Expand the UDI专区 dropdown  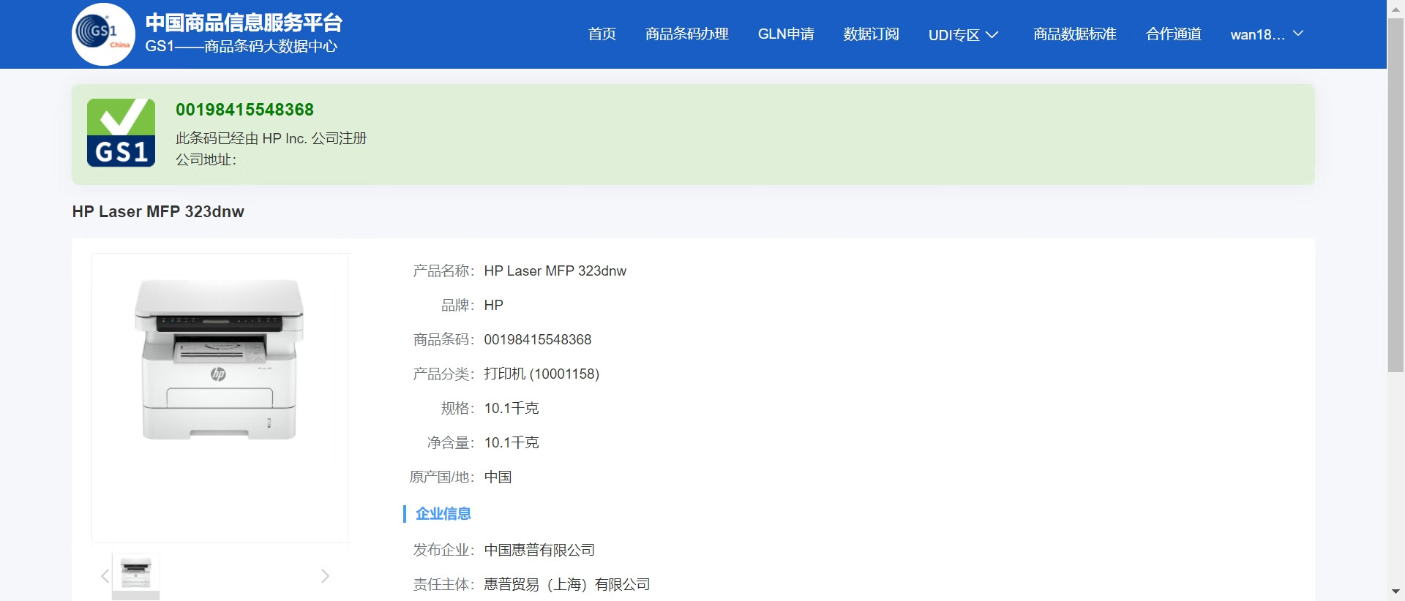(x=963, y=34)
